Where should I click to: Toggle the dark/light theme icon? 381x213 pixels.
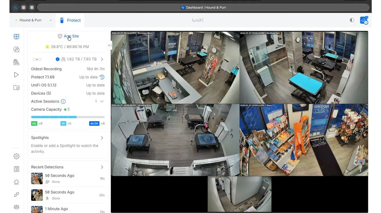tap(352, 20)
